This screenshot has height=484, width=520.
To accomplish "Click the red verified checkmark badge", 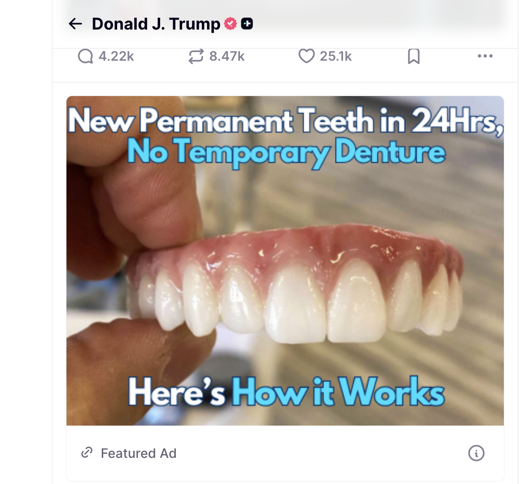I will coord(230,24).
